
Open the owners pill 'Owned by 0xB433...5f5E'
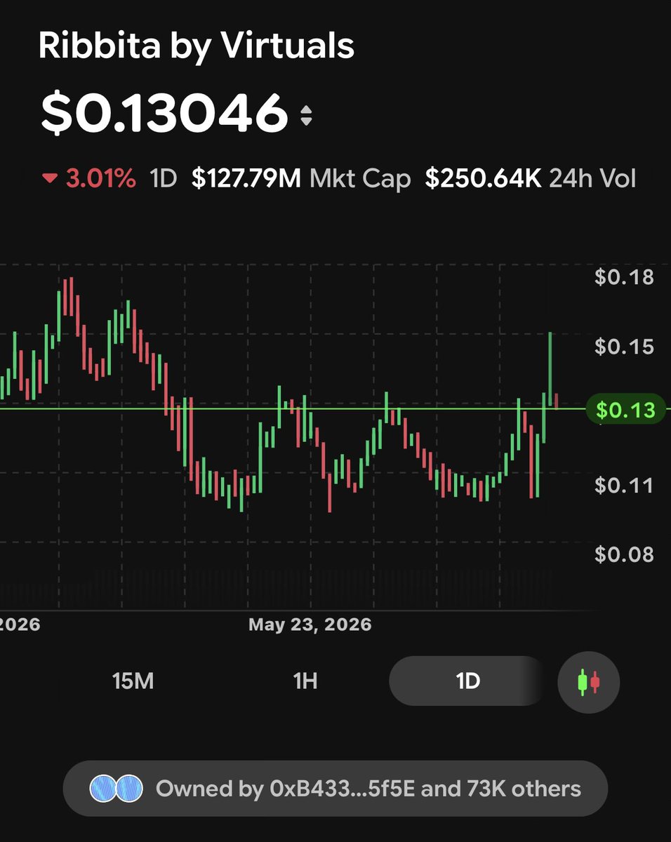(x=335, y=789)
